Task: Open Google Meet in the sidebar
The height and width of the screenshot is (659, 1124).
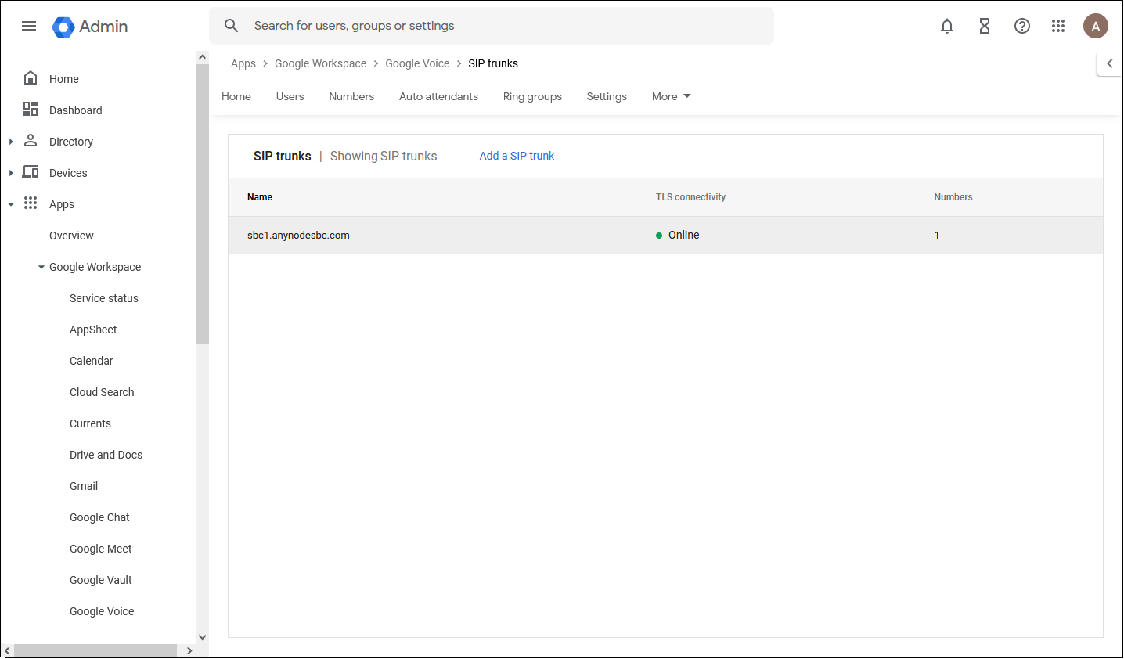Action: (100, 549)
